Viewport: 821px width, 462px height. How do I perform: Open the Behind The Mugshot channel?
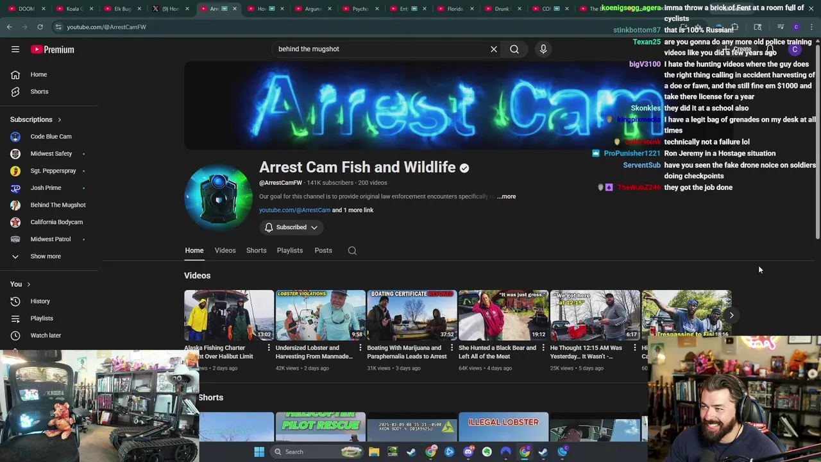[58, 205]
